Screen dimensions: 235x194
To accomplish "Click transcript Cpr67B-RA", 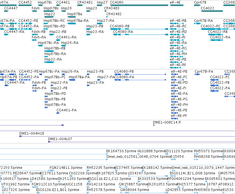I will [x=203, y=20].
